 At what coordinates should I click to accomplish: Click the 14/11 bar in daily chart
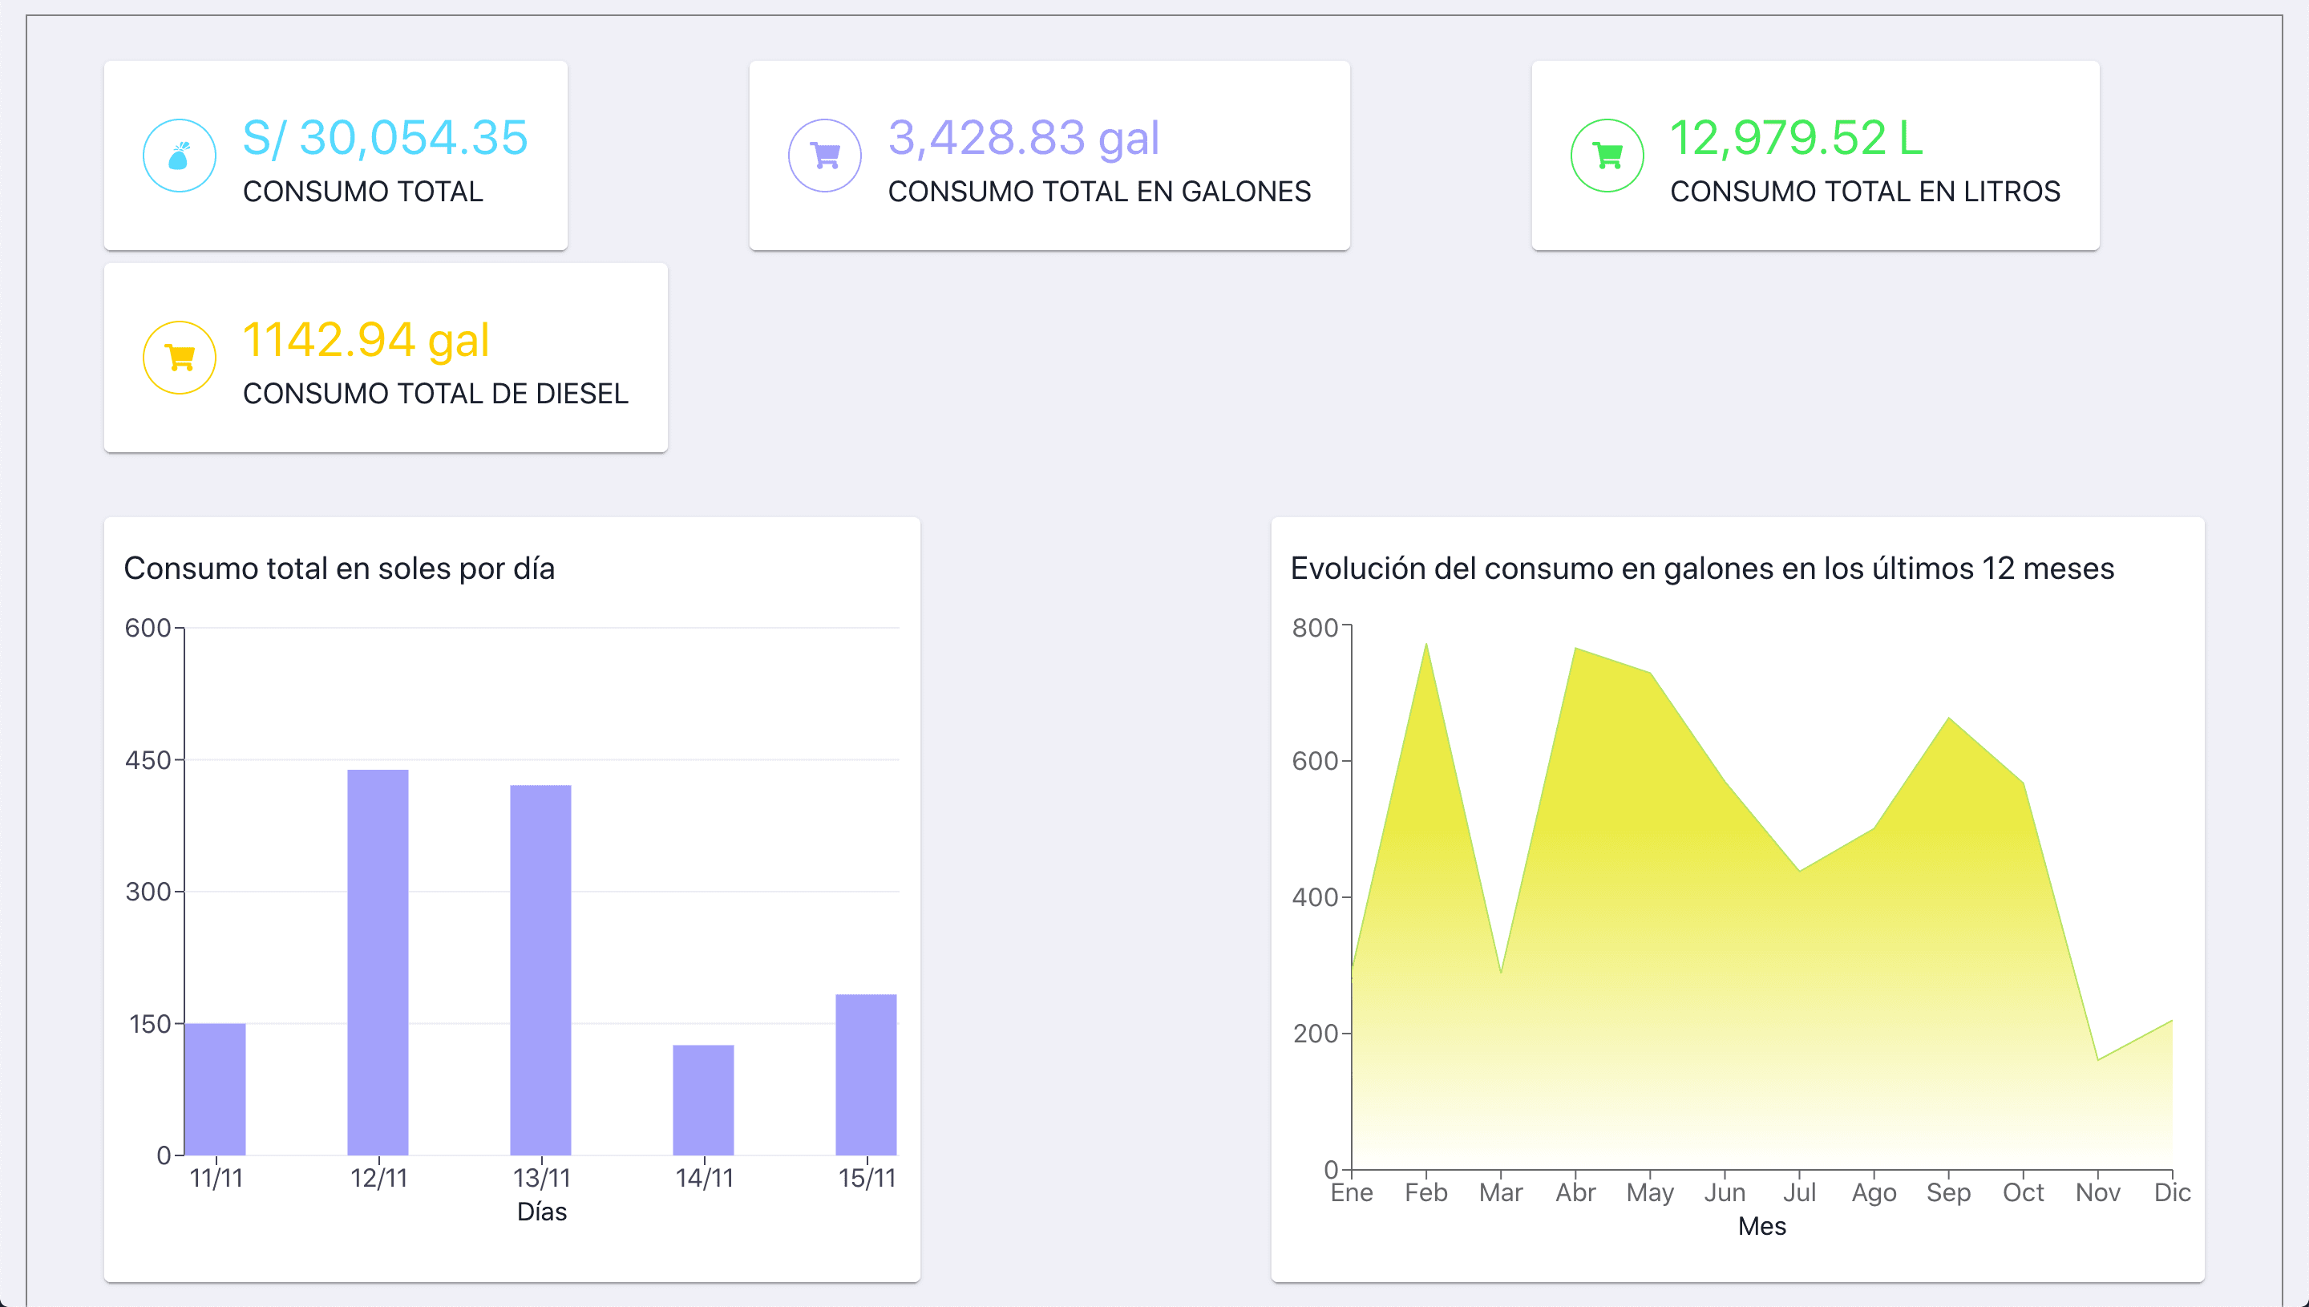tap(704, 1099)
